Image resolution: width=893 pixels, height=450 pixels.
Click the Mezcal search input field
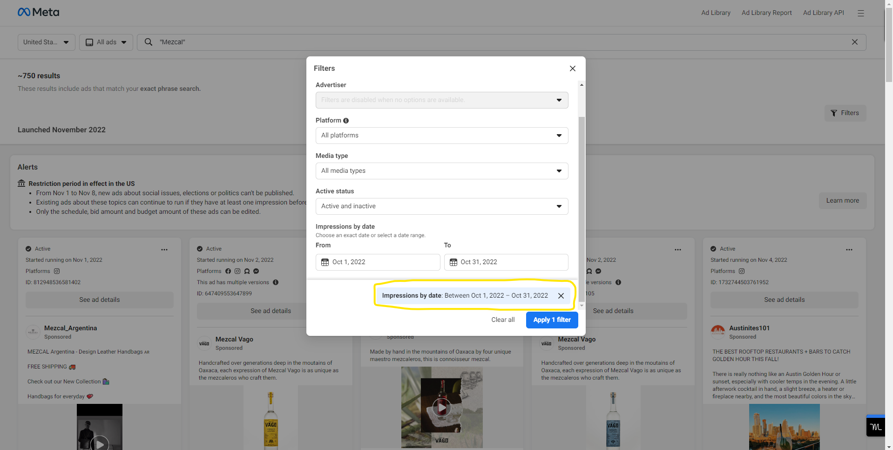point(501,42)
